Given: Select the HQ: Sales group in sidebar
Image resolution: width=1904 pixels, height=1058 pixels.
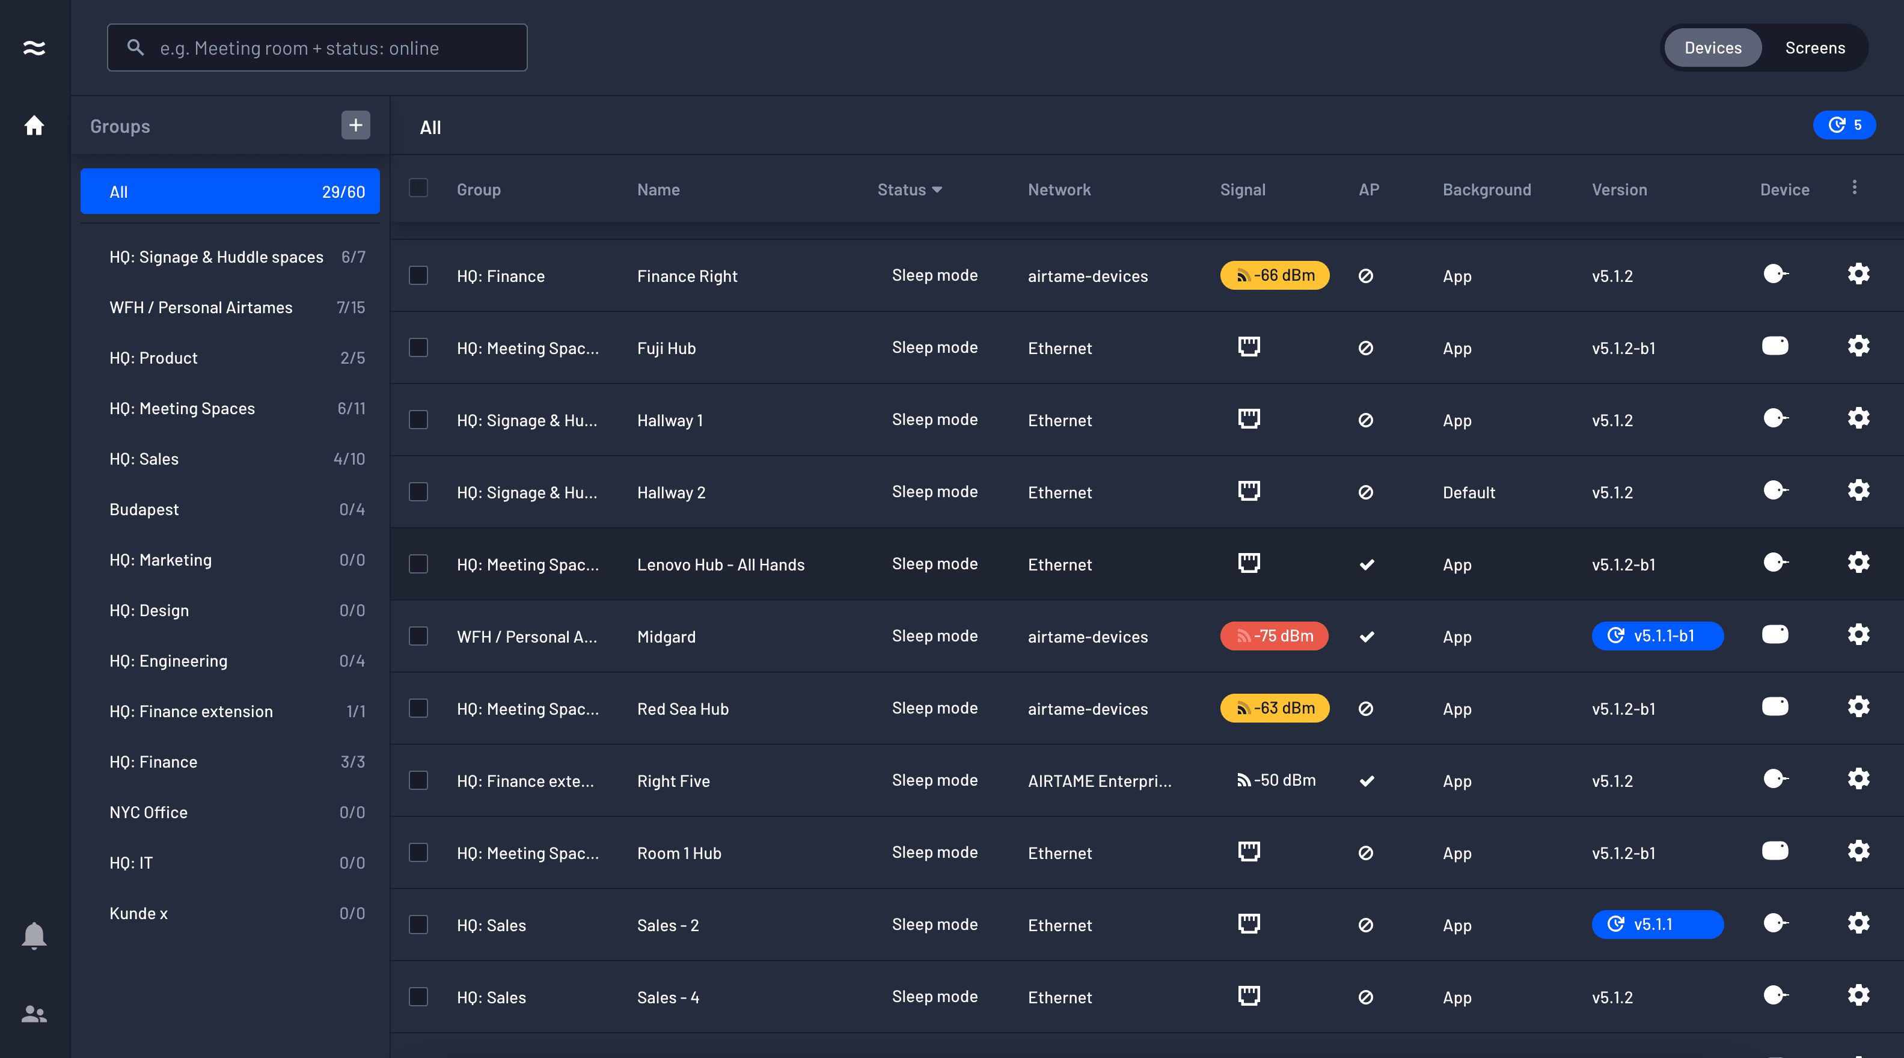Looking at the screenshot, I should [144, 458].
